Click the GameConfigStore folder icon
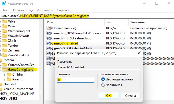 5,70
